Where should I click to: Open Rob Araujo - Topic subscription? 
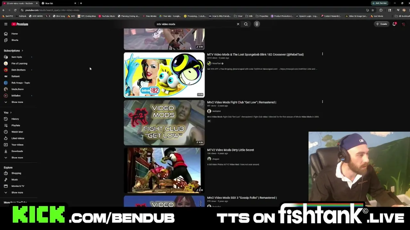(x=17, y=83)
